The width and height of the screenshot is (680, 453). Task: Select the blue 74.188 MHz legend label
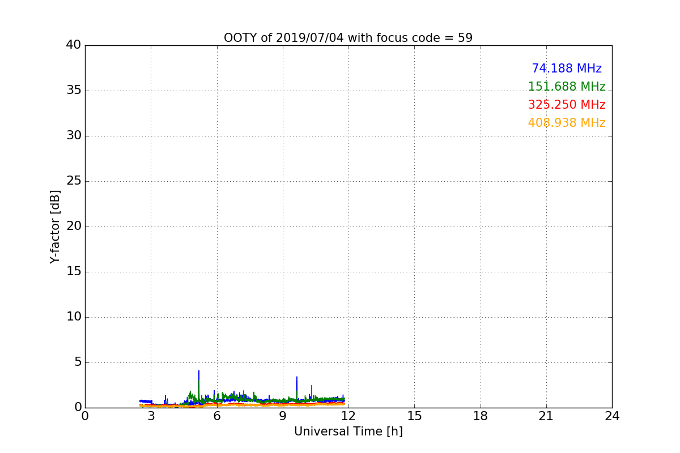pos(567,69)
